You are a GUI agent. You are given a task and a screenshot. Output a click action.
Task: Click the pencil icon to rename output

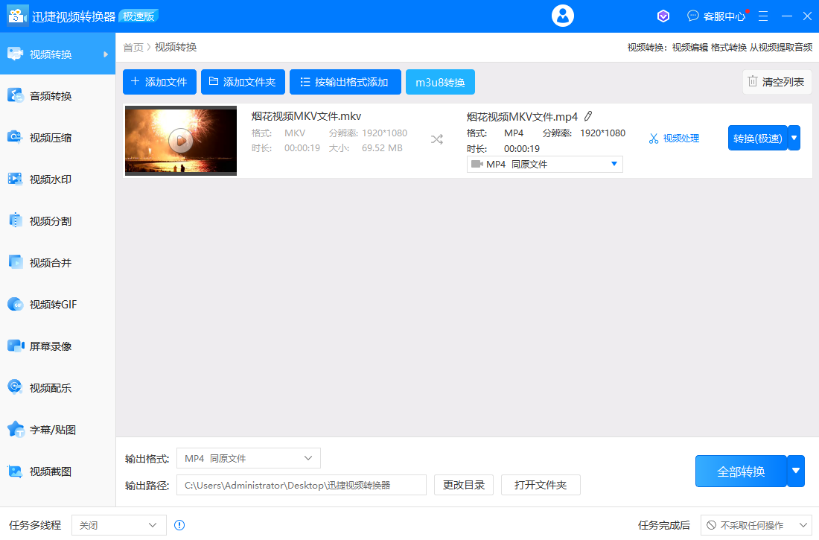[x=588, y=116]
